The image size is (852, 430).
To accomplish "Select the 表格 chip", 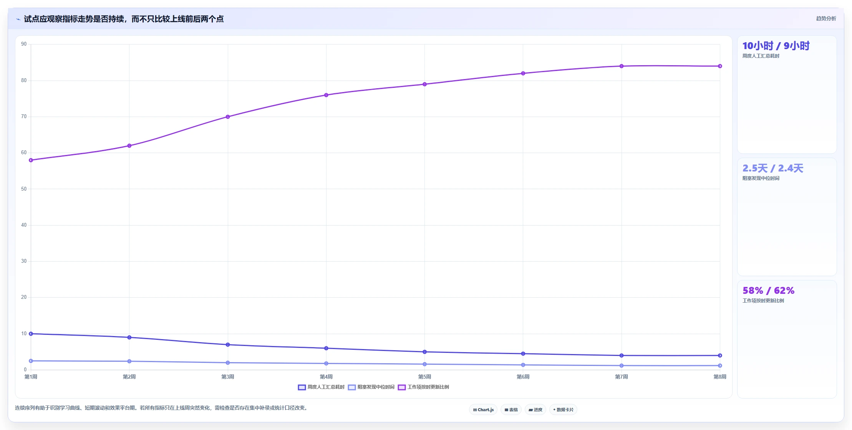I will pyautogui.click(x=511, y=410).
